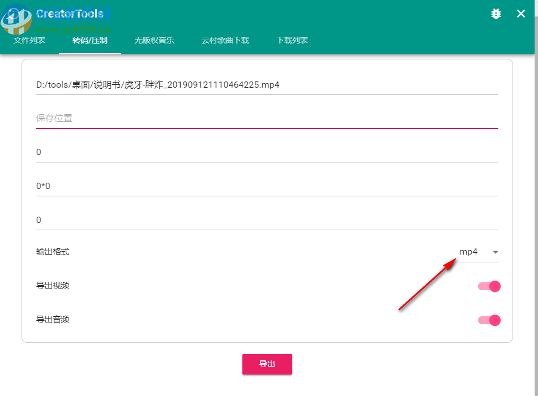Viewport: 538px width, 396px height.
Task: Click the first 0 value field
Action: [x=266, y=152]
